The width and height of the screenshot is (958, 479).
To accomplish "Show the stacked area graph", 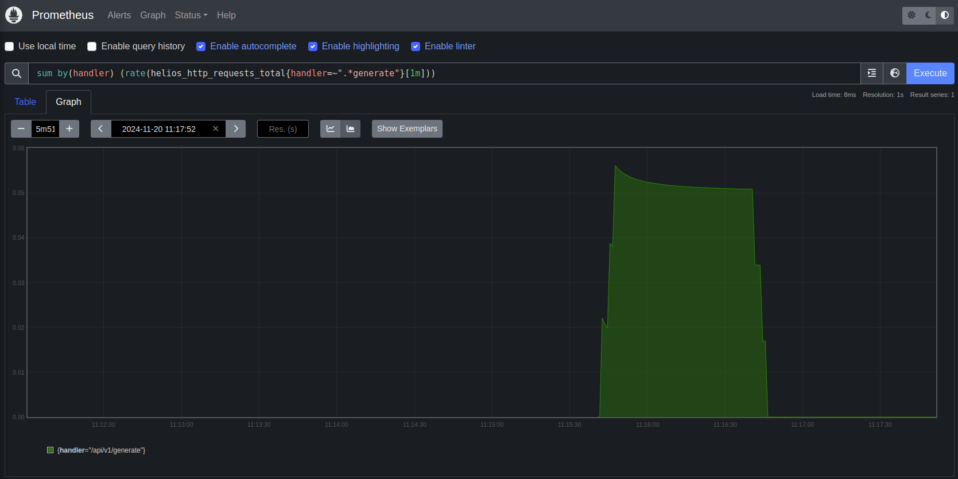I will [350, 129].
